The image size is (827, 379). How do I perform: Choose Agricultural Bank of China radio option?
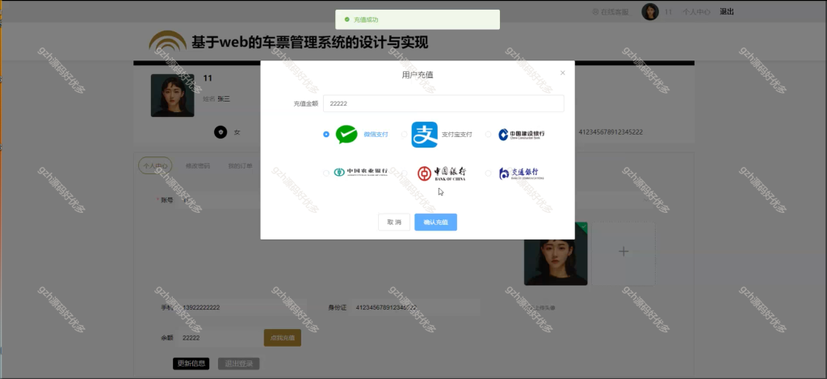click(326, 173)
